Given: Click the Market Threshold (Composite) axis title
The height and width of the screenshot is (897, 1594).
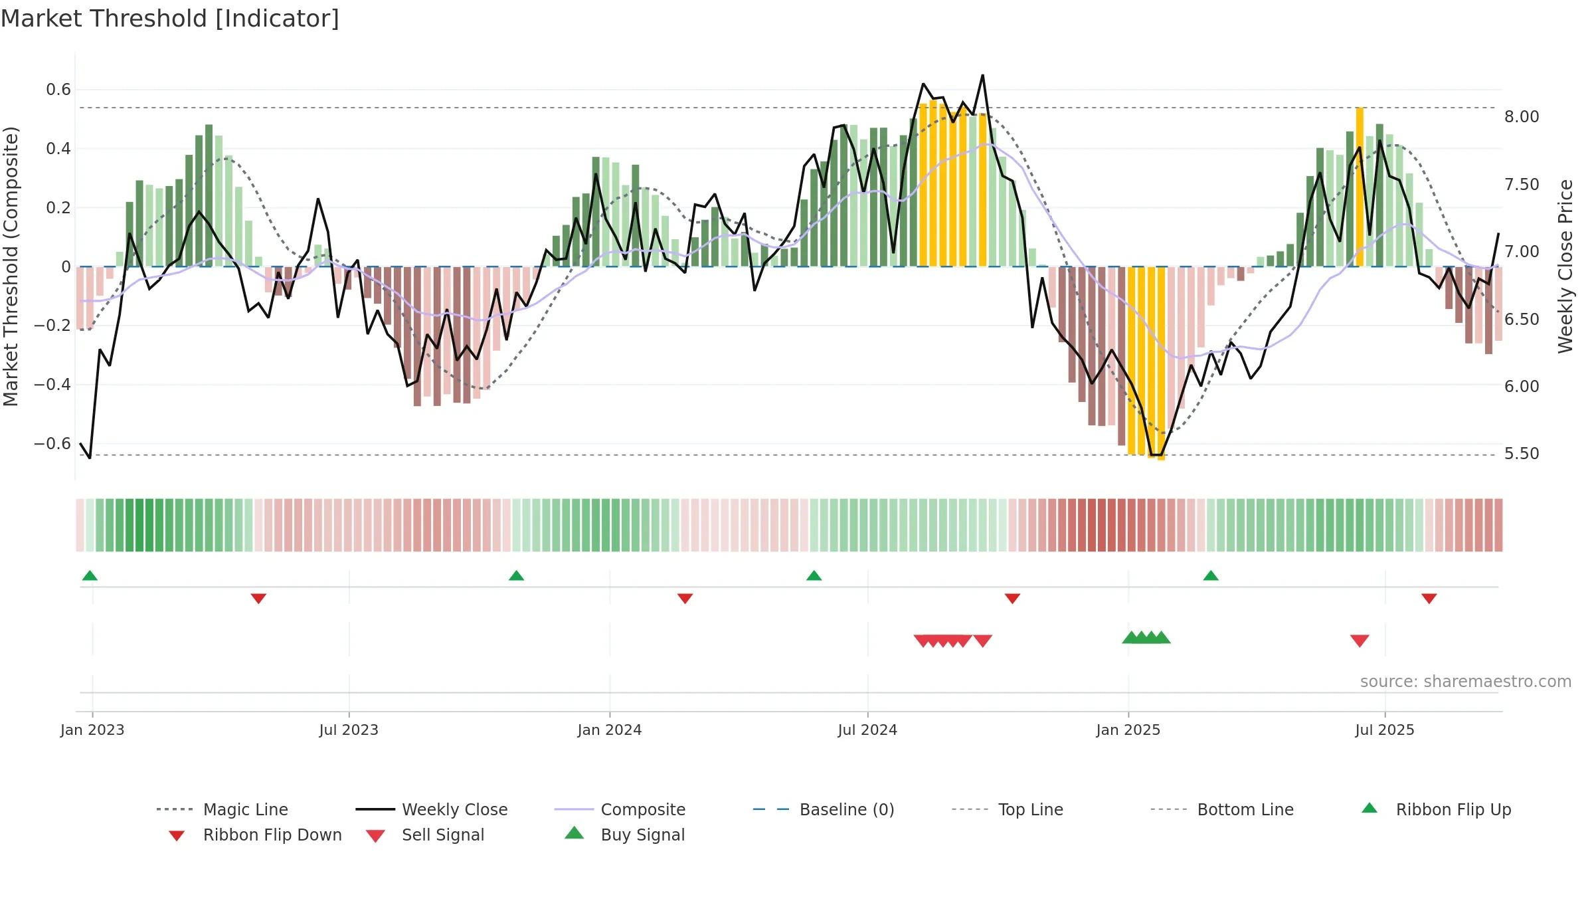Looking at the screenshot, I should [11, 266].
